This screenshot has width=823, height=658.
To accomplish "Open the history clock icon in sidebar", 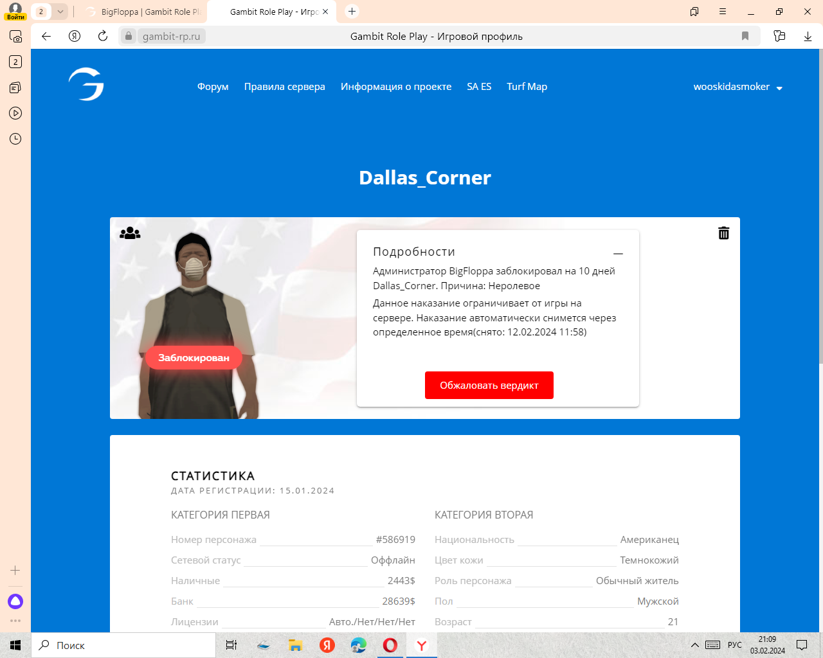I will (x=15, y=139).
